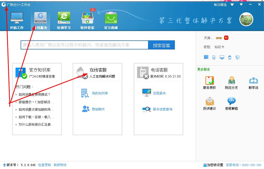
Task: Click the 级别: 钻石卡 text
Action: [214, 47]
